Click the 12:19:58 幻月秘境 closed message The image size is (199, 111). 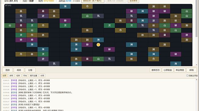pyautogui.click(x=38, y=92)
